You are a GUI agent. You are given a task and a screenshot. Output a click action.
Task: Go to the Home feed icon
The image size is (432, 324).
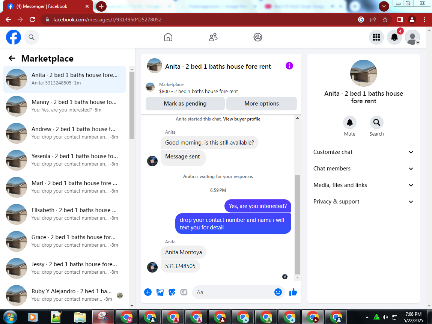pyautogui.click(x=168, y=37)
